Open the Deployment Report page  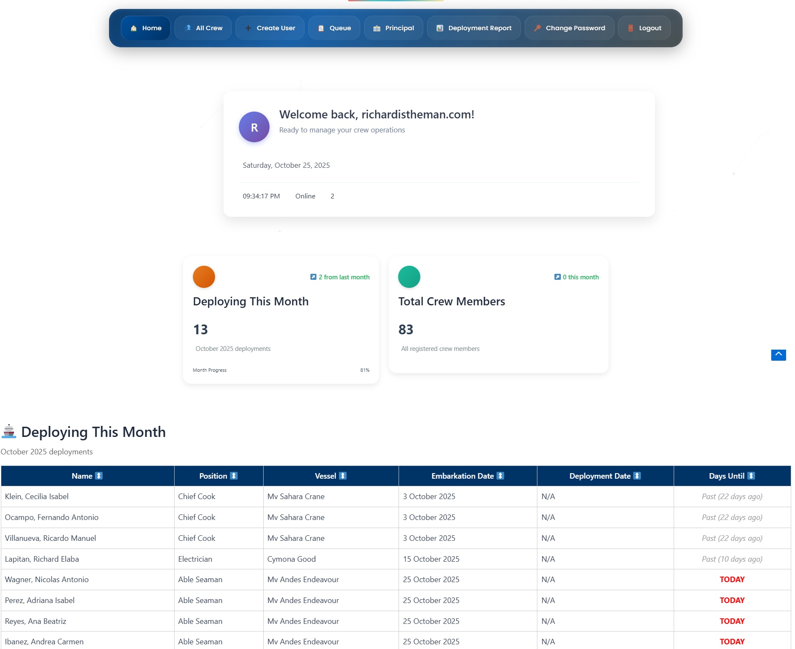tap(474, 28)
